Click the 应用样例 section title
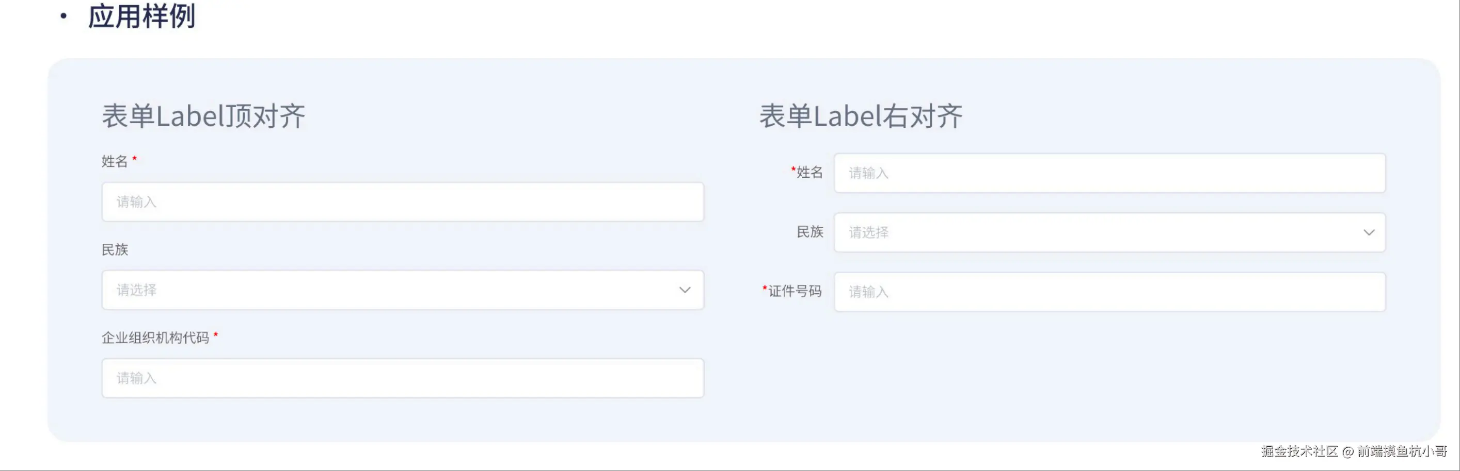The width and height of the screenshot is (1460, 471). [141, 16]
